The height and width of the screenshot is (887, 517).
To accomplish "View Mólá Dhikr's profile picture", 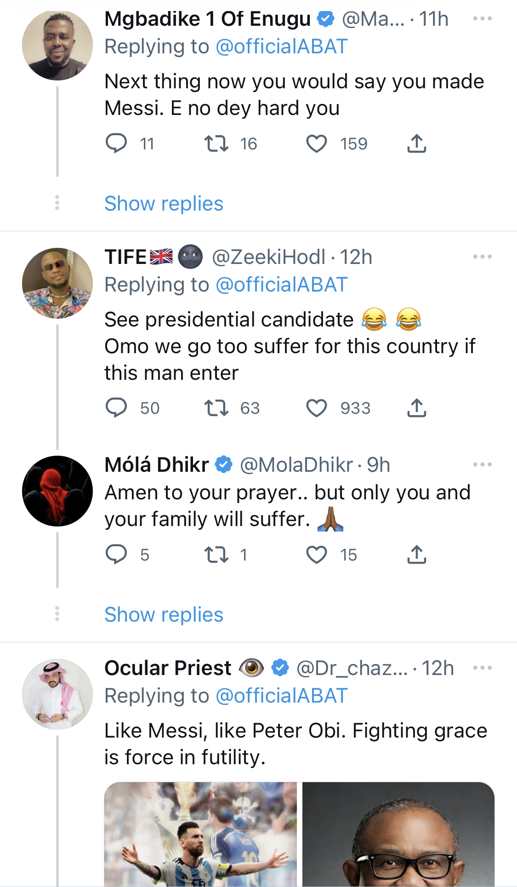I will click(57, 491).
